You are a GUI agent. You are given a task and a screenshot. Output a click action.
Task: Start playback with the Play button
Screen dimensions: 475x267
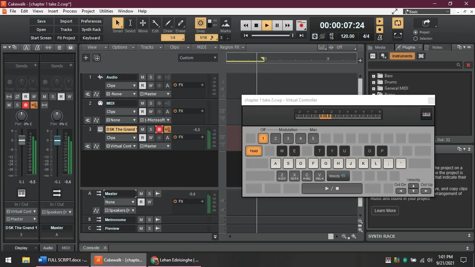click(267, 25)
